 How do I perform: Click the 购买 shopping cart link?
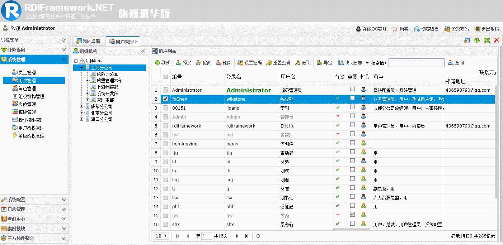point(400,29)
